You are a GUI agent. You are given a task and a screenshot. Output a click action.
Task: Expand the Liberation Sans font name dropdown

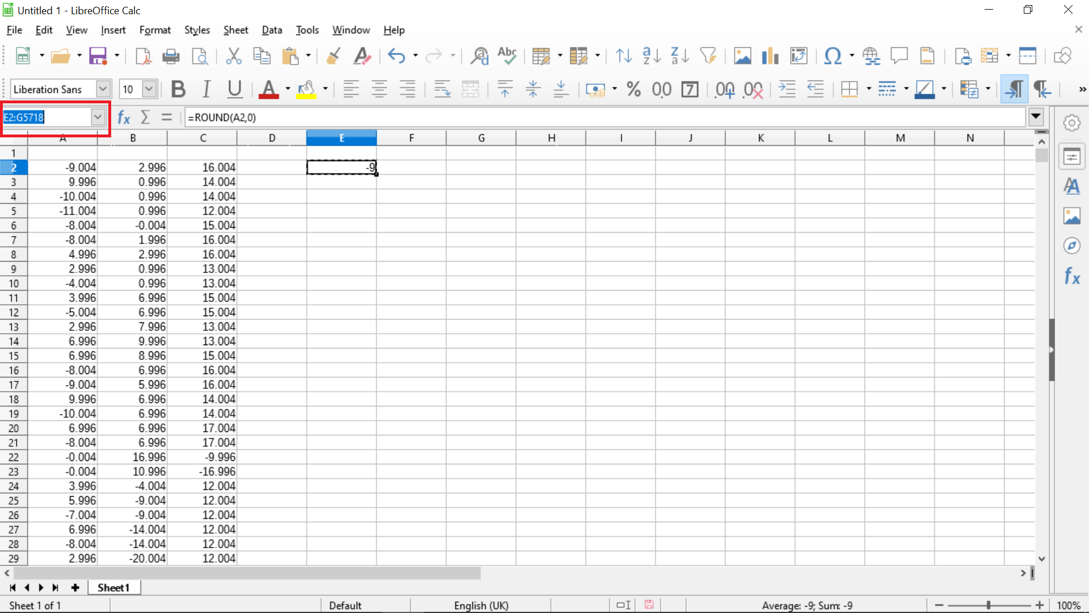(103, 89)
